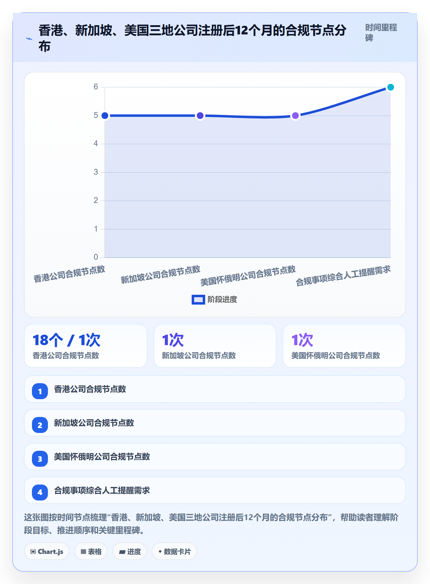The width and height of the screenshot is (430, 584).
Task: Click the x-axis label 香港公司合规节点数
Action: (69, 274)
